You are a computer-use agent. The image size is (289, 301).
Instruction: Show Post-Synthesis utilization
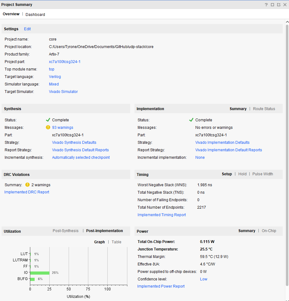coord(66,231)
